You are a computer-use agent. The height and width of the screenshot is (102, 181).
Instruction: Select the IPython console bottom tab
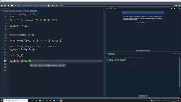click(141, 96)
